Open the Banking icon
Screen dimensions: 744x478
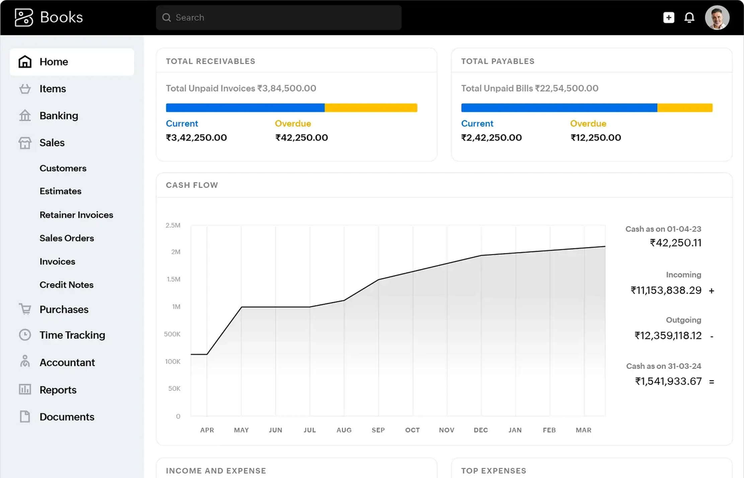click(x=24, y=115)
